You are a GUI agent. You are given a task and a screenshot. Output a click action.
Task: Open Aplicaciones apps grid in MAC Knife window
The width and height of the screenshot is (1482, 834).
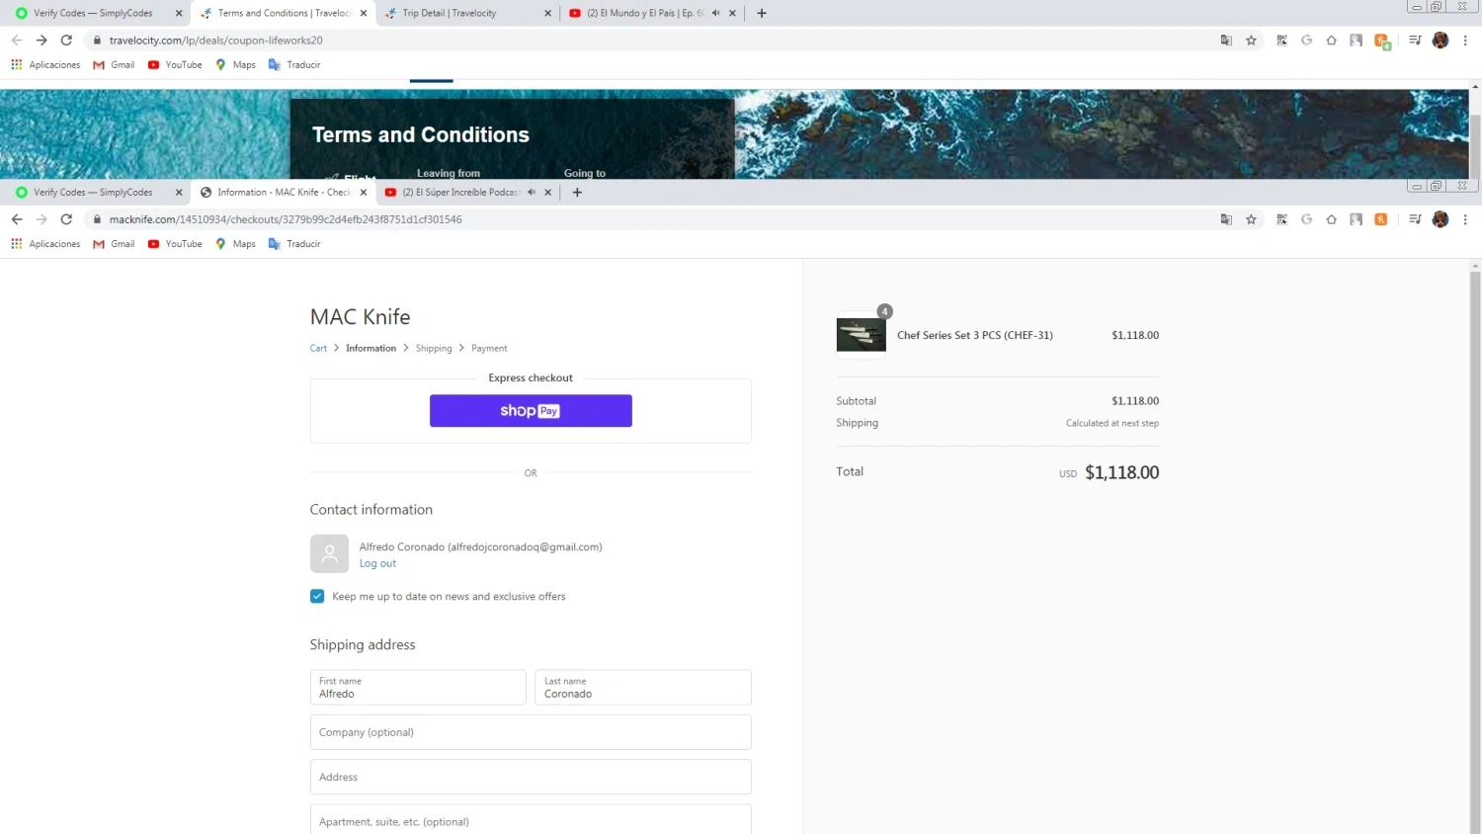pos(45,244)
